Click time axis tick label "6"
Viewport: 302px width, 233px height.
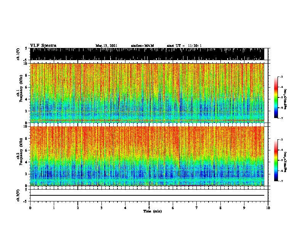(173, 208)
